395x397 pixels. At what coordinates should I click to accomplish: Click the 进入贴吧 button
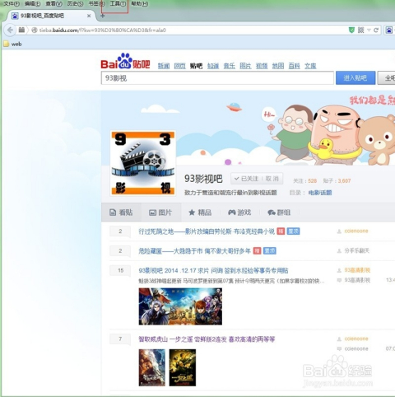[x=355, y=78]
